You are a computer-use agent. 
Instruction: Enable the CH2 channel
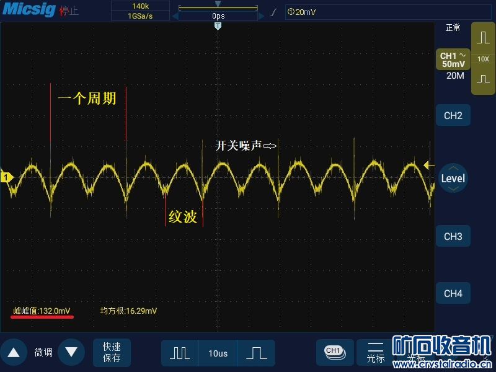pos(453,115)
